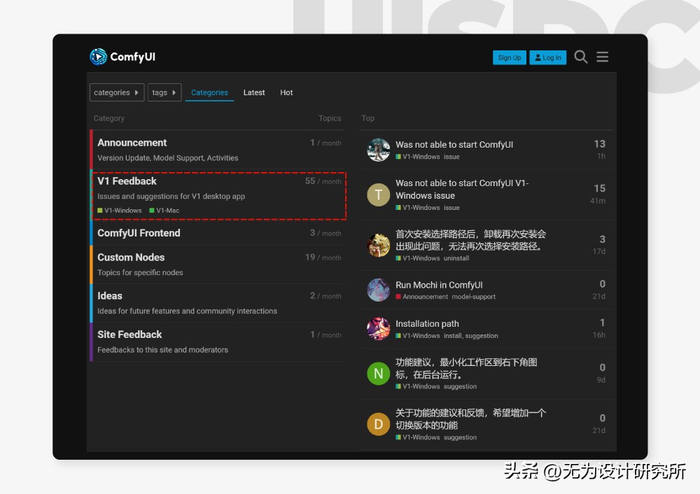
Task: Open topic starting with '关于功能的建议和反馈'
Action: point(470,419)
